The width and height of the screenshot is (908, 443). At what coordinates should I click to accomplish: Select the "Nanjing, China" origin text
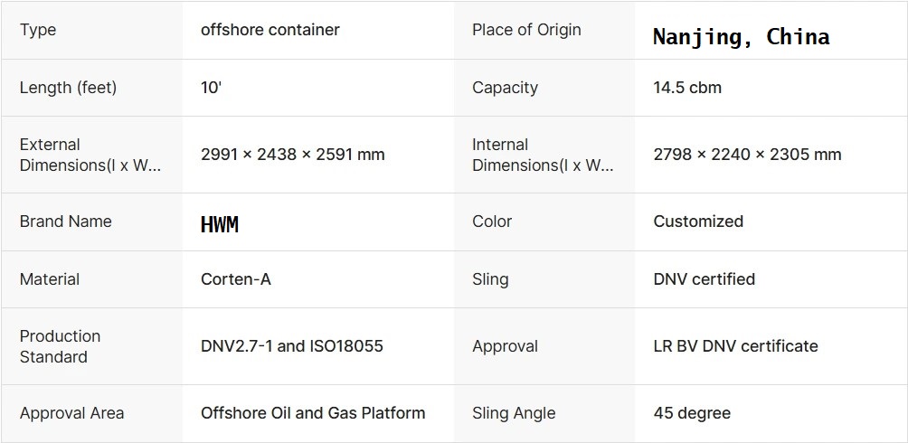[x=741, y=37]
